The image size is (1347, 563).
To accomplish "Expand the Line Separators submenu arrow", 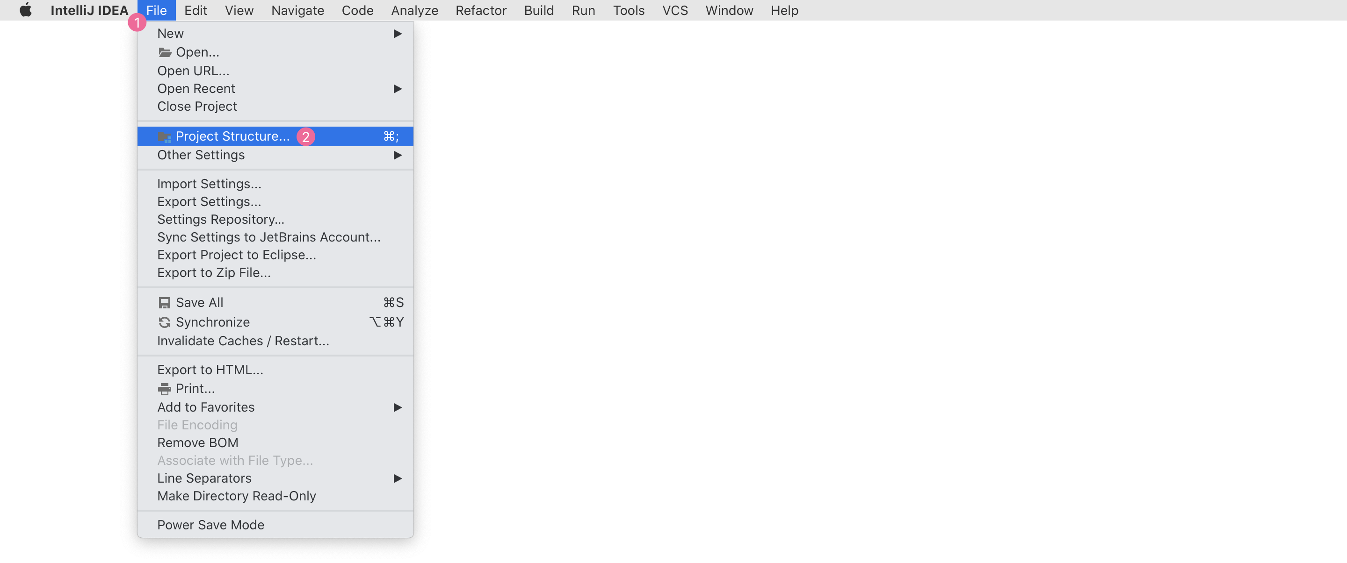I will tap(398, 478).
